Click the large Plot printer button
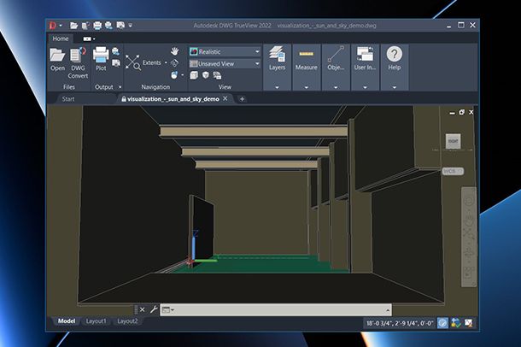Viewport: 521px width, 347px height. 101,59
